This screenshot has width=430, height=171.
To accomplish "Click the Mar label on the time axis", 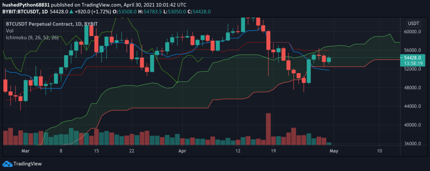I will coord(25,150).
